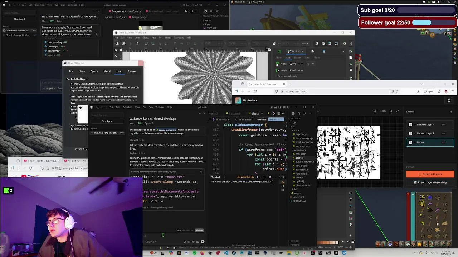Open the Layers tab in iDraw Control
Image resolution: width=458 pixels, height=257 pixels.
120,71
